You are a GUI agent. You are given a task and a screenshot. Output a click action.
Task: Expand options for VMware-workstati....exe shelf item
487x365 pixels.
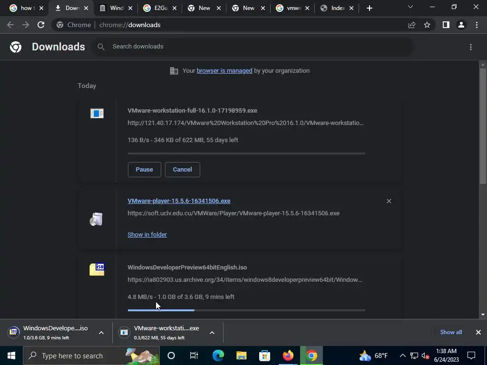pyautogui.click(x=212, y=333)
